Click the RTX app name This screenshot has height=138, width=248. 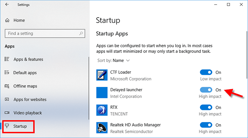[x=114, y=107]
